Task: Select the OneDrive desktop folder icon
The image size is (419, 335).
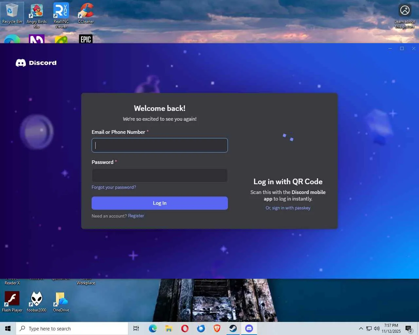Action: click(x=61, y=302)
